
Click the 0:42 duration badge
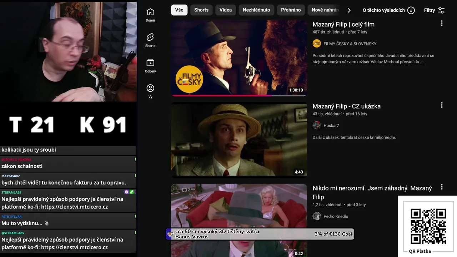[x=299, y=254]
